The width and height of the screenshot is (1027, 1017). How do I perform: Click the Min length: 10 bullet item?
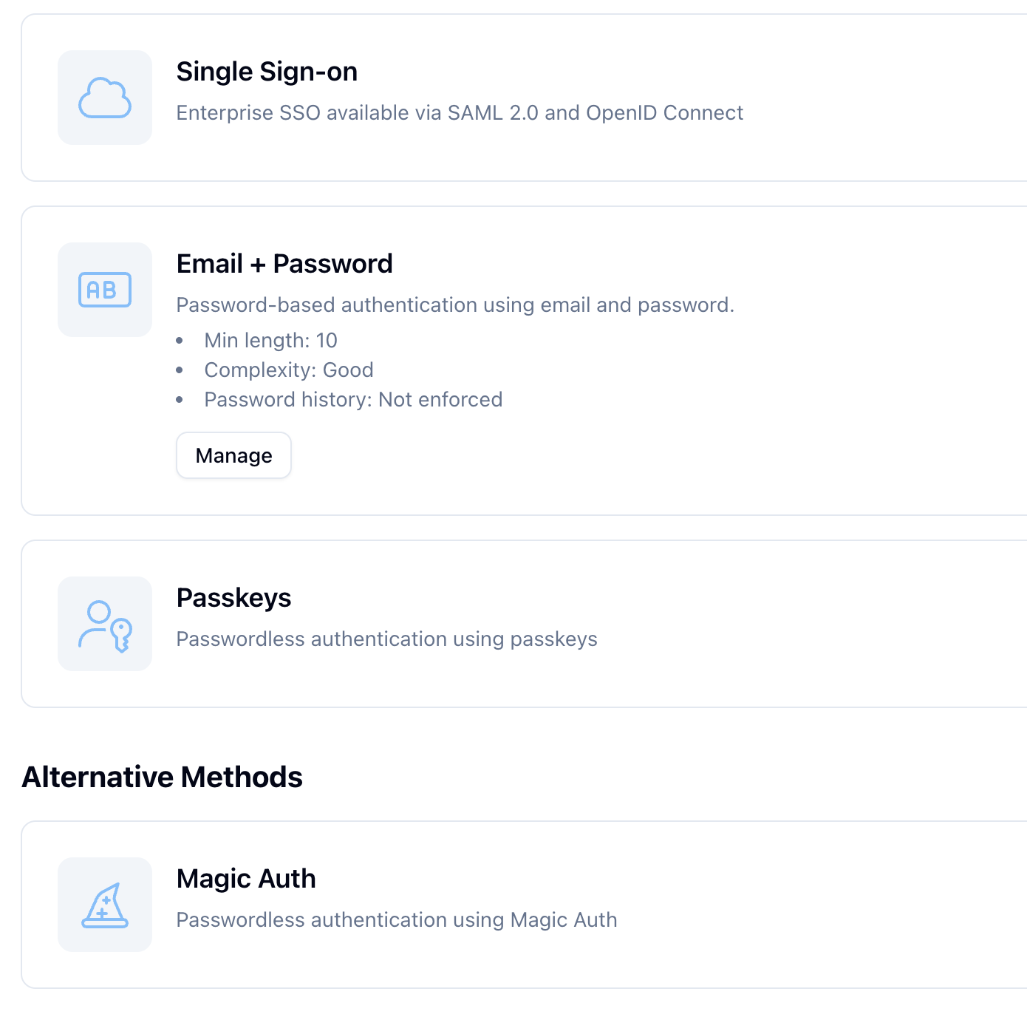(x=270, y=341)
